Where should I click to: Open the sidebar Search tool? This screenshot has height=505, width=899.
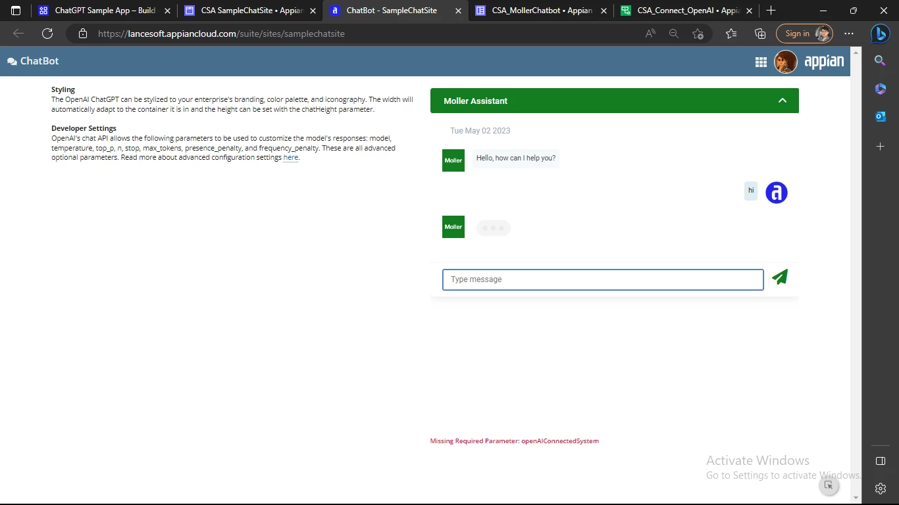click(x=880, y=60)
